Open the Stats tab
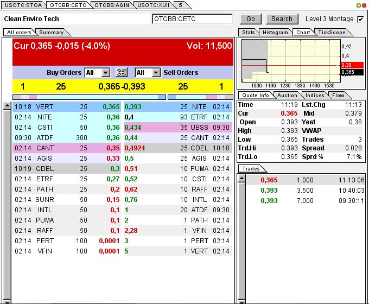The height and width of the screenshot is (304, 369). 249,32
